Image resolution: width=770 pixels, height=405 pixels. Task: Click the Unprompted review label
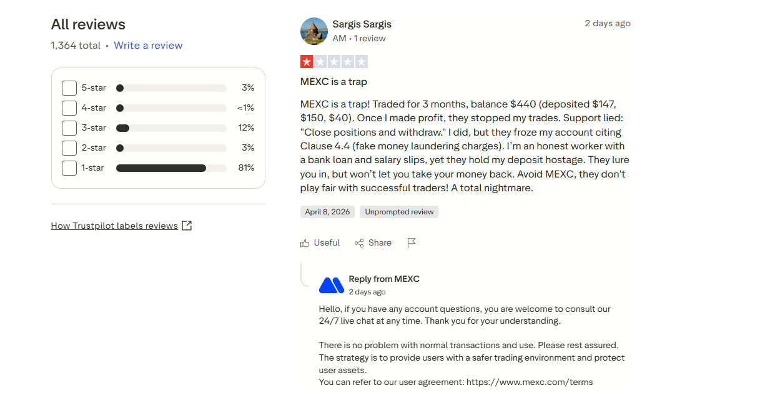(x=398, y=211)
